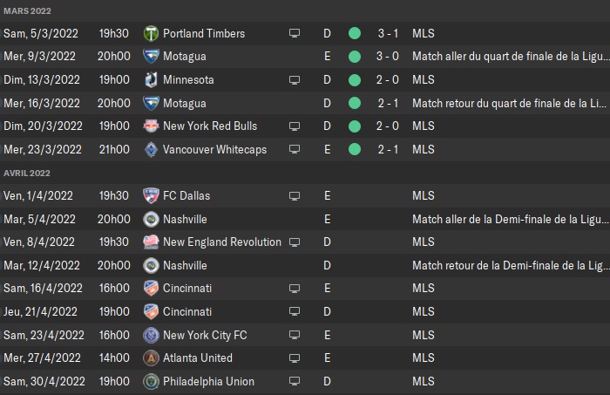Viewport: 610px width, 395px height.
Task: Click the New York City FC badge
Action: [x=151, y=335]
